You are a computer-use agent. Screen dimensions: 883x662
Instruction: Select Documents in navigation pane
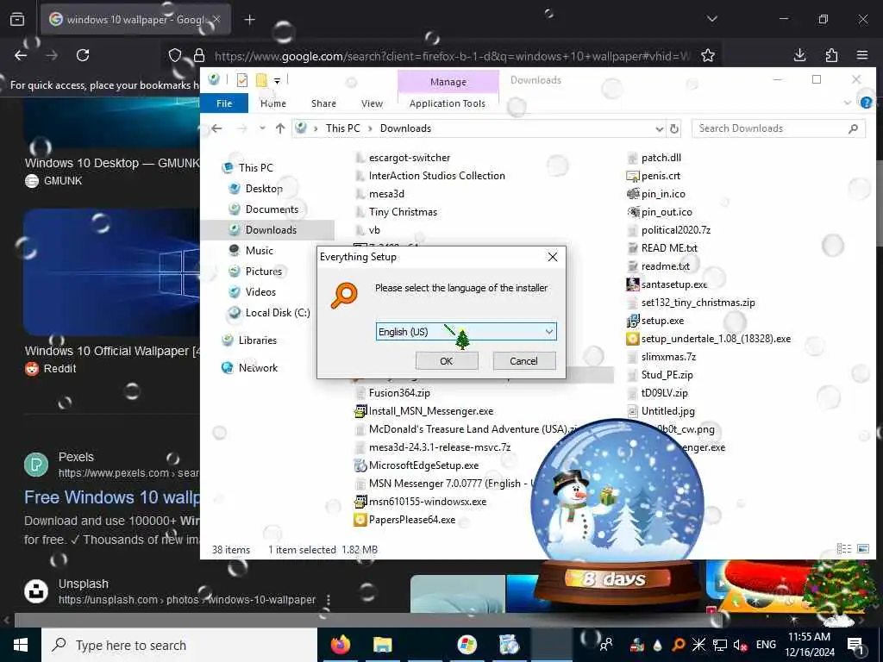(272, 209)
